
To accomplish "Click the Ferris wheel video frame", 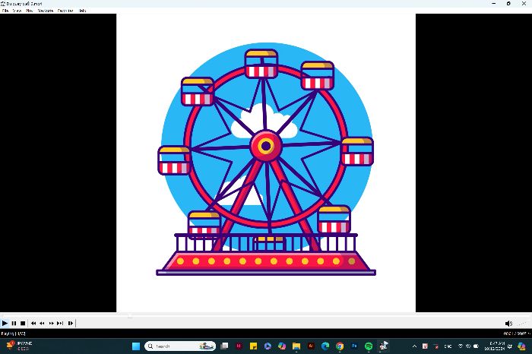I will (x=266, y=163).
